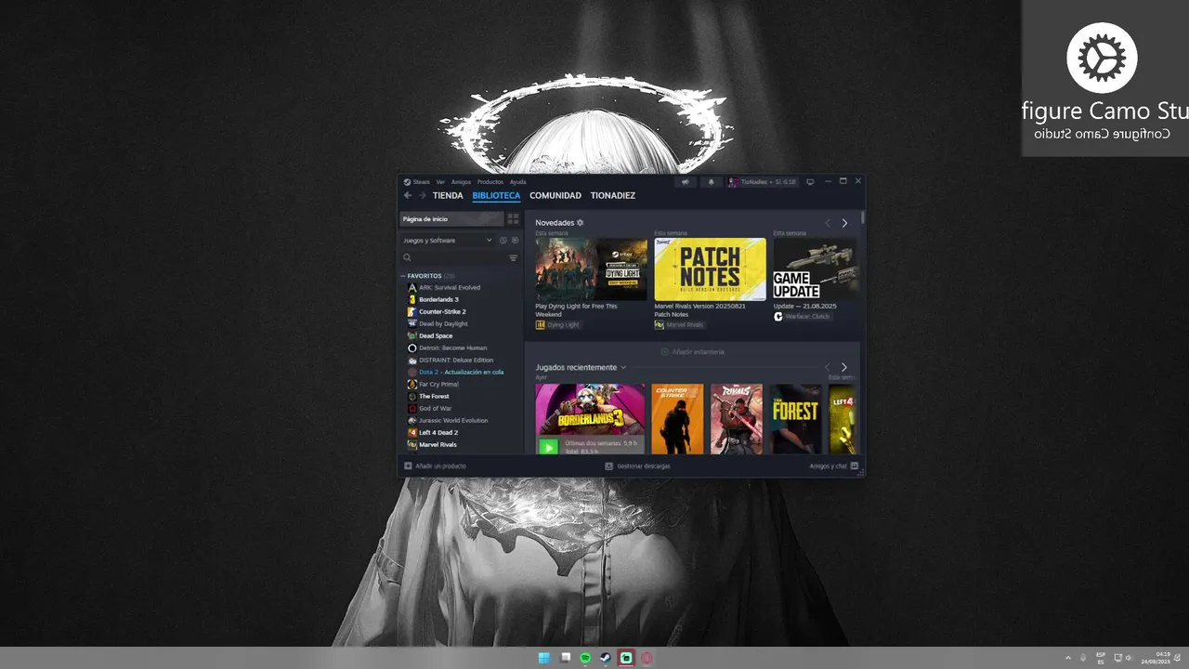Open Jugados recientemente shelf dropdown
Image resolution: width=1189 pixels, height=669 pixels.
(x=623, y=368)
